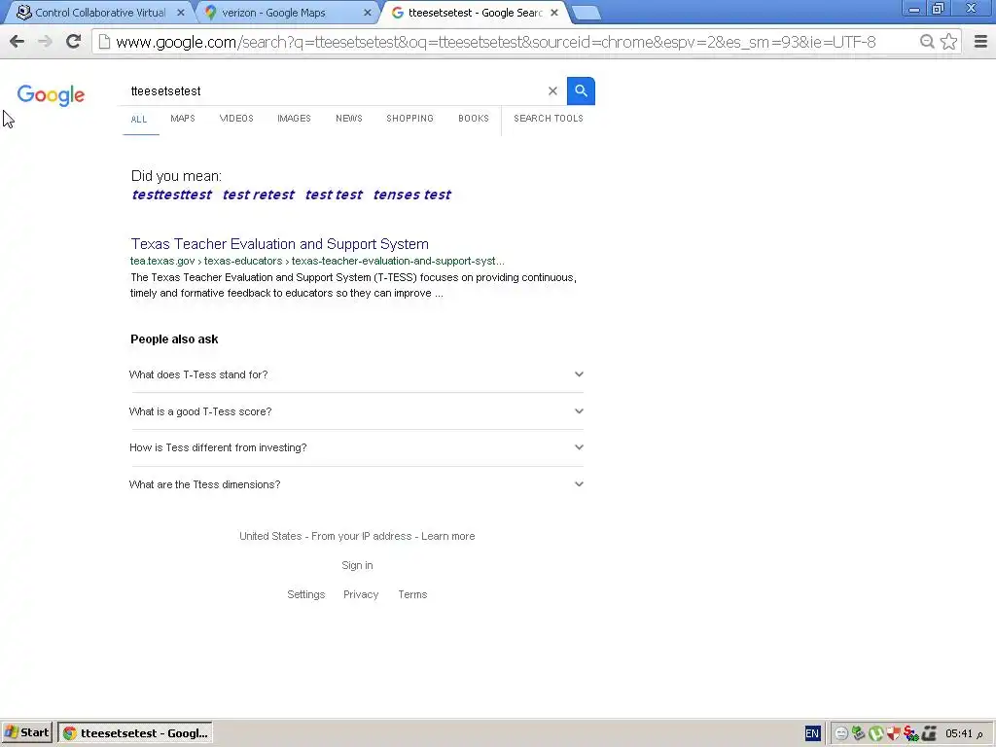Click the 'tenses test' suggestion

click(412, 195)
